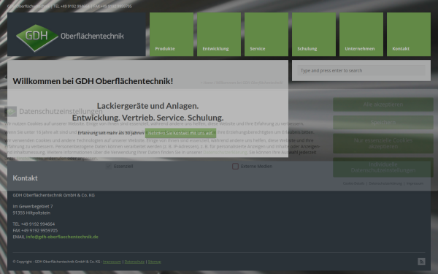Screen dimensions: 438x274
Task: Click the 'FAX +49 9192 9959705' footer text
Action: (x=35, y=230)
